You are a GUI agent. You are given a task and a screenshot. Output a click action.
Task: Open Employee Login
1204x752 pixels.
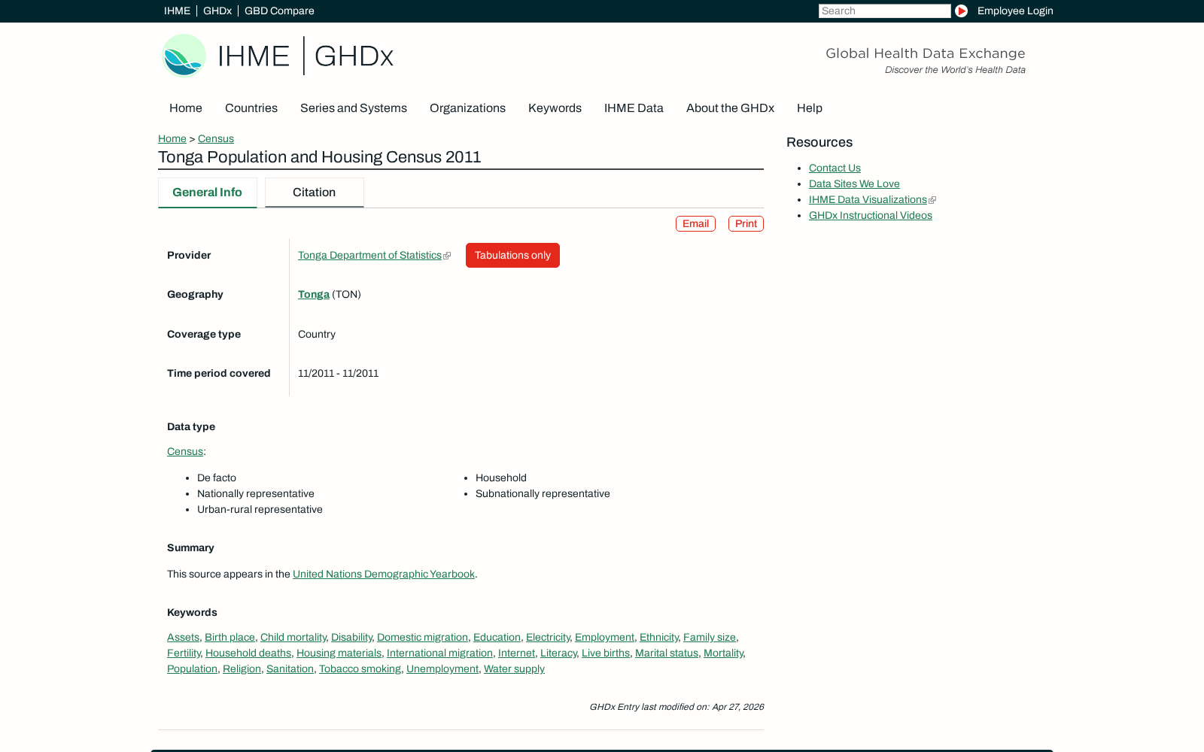pyautogui.click(x=1015, y=11)
